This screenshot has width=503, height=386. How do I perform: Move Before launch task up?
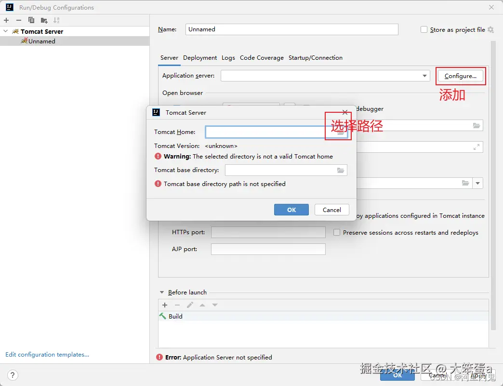(202, 305)
